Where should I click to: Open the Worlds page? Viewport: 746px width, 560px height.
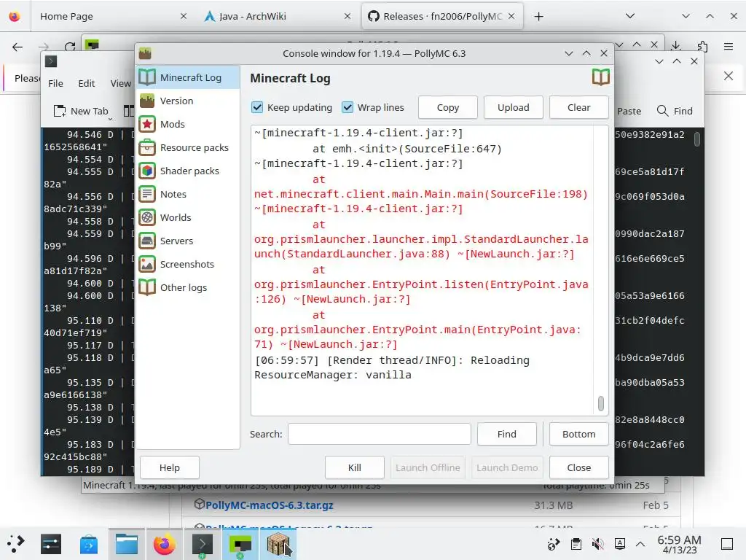(x=188, y=217)
